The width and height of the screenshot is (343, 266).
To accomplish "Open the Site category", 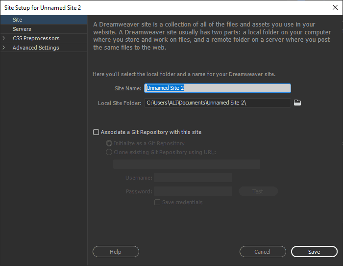I will (44, 20).
